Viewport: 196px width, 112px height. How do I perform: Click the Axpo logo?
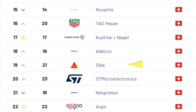(x=74, y=107)
